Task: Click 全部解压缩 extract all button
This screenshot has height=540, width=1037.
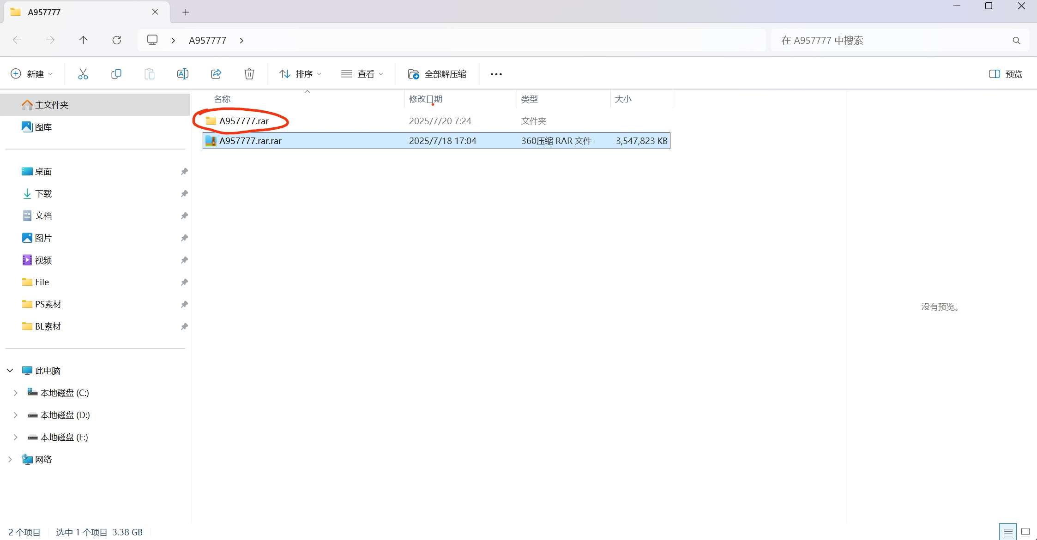Action: pyautogui.click(x=437, y=74)
